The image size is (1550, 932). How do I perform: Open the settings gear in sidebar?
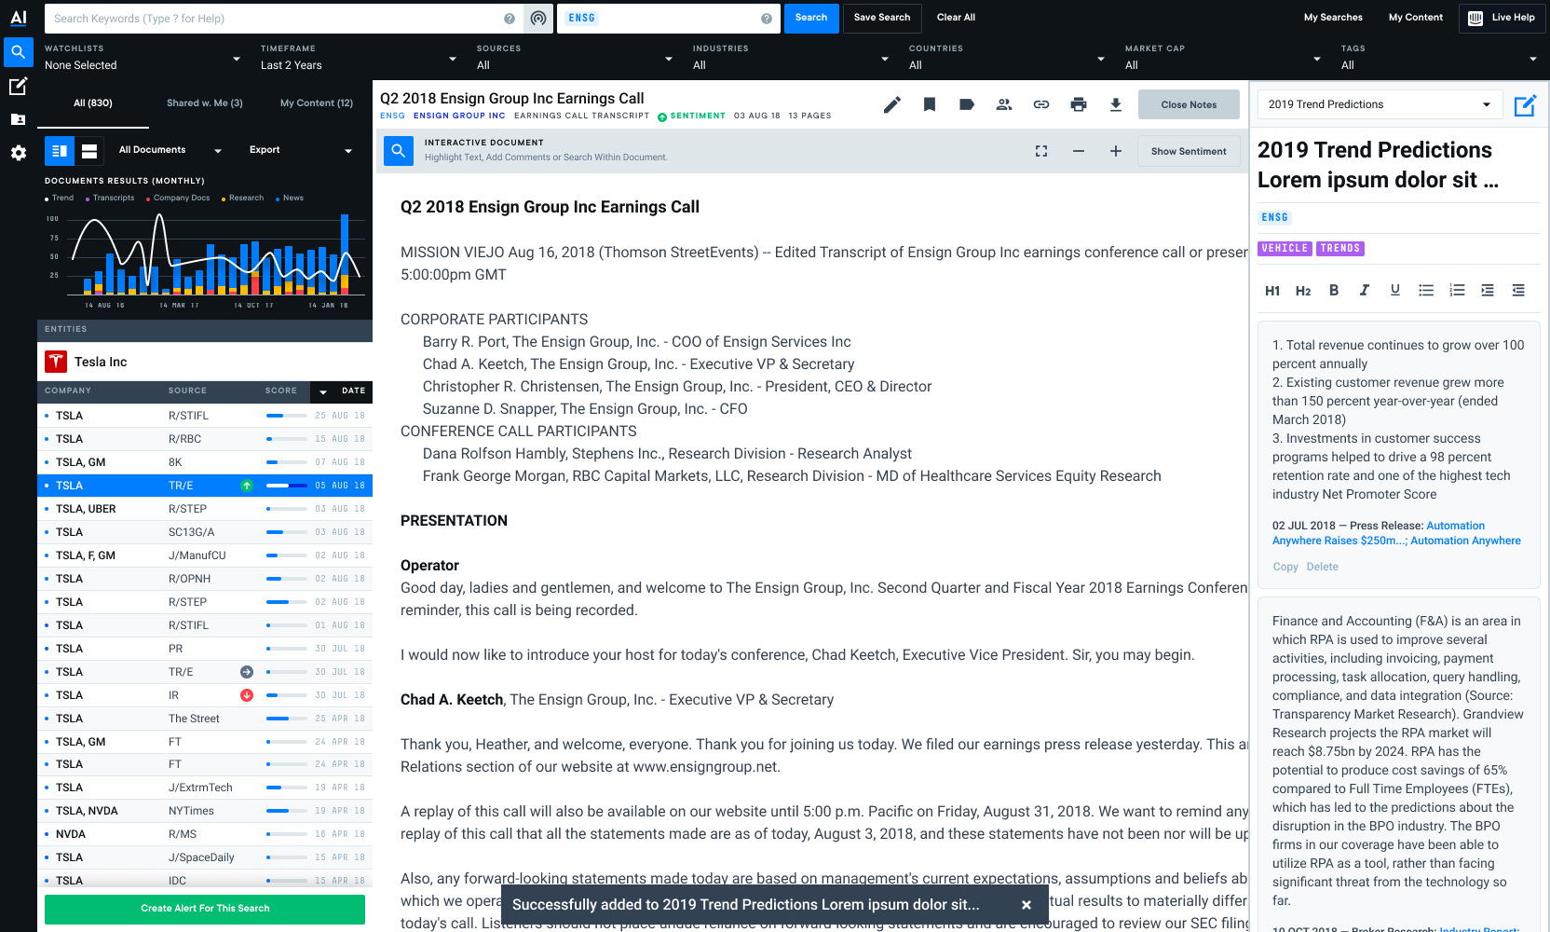[19, 153]
